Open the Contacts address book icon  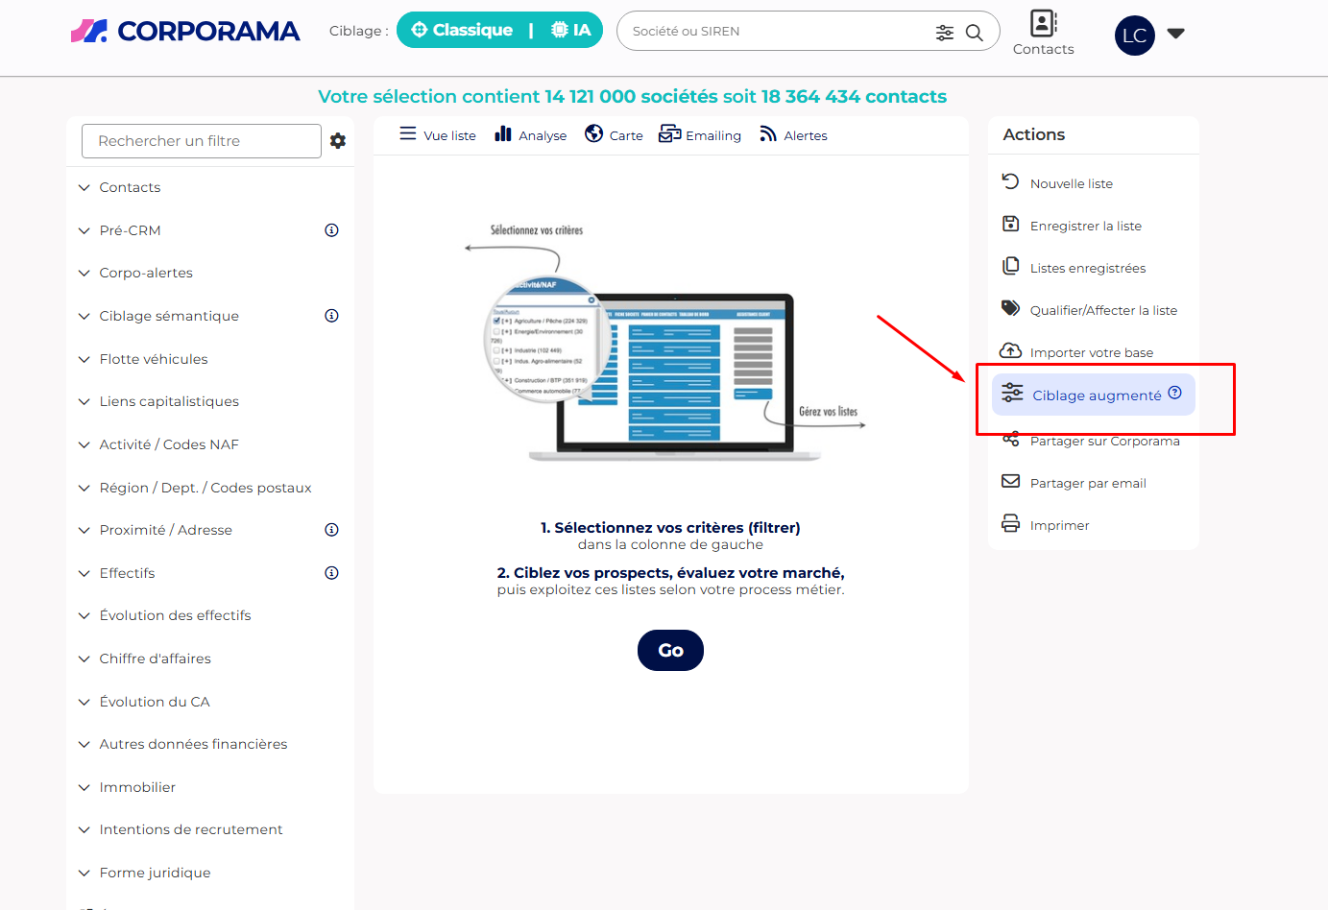tap(1043, 23)
